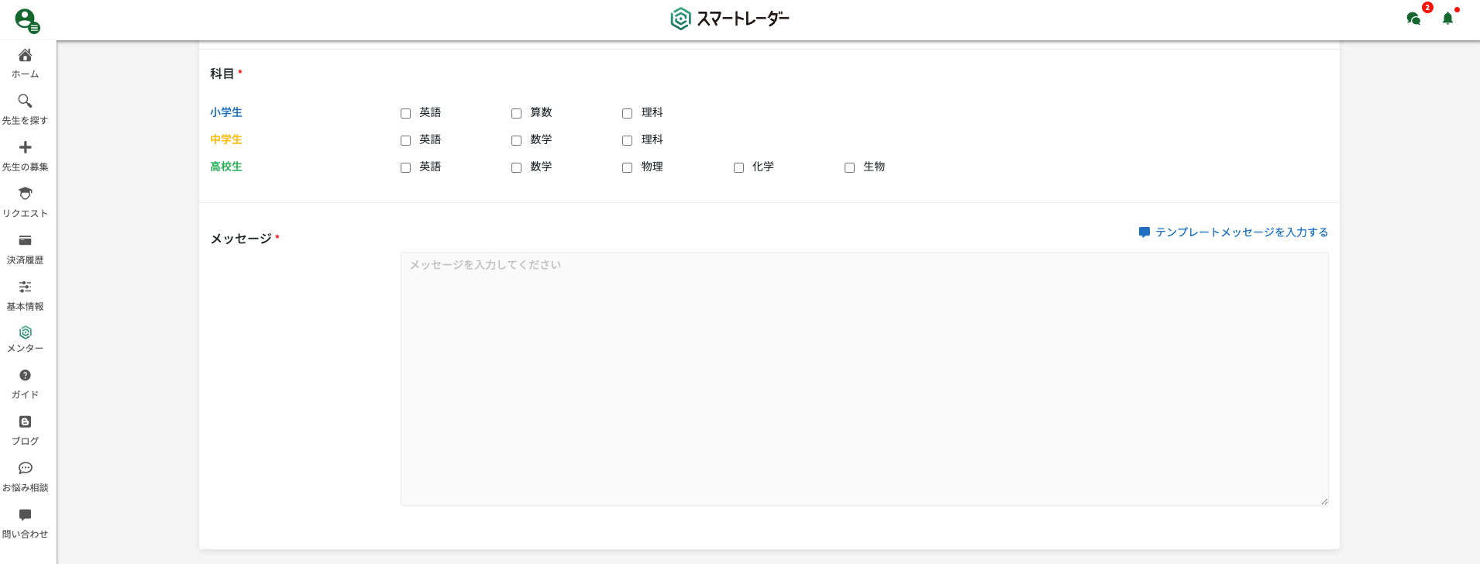Click the 科目 section heading
Screen dimensions: 1480x564
[222, 74]
